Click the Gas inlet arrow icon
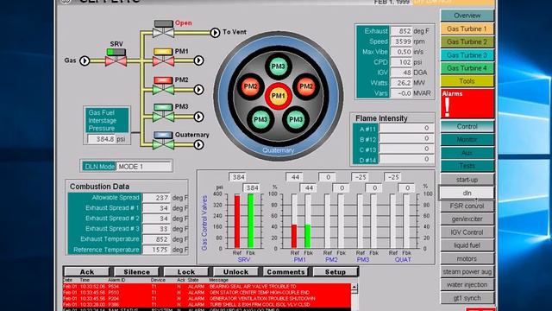Image resolution: width=552 pixels, height=311 pixels. (85, 60)
